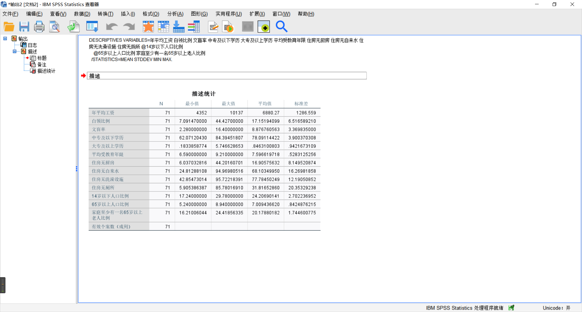
Task: Click the Go to Variable download-arrow icon
Action: [x=179, y=27]
